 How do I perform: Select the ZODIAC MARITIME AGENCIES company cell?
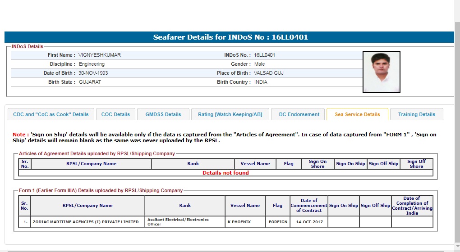[86, 222]
